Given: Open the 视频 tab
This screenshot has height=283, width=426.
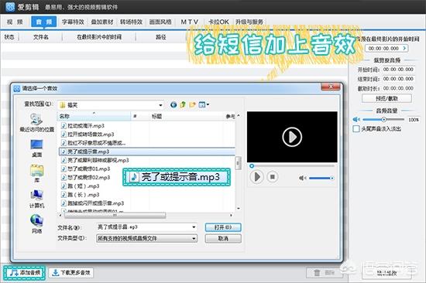Looking at the screenshot, I should click(x=15, y=22).
